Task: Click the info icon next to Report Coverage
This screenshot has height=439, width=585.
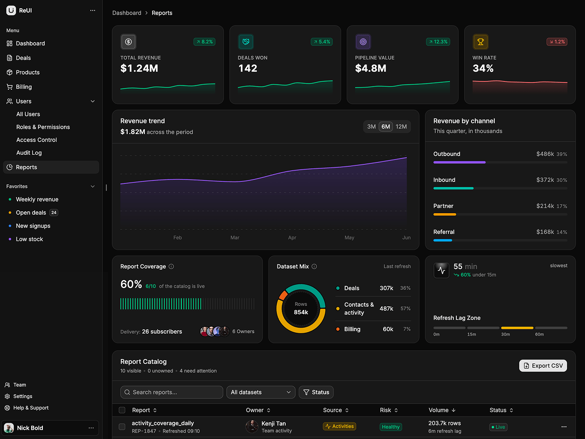Action: (x=171, y=266)
